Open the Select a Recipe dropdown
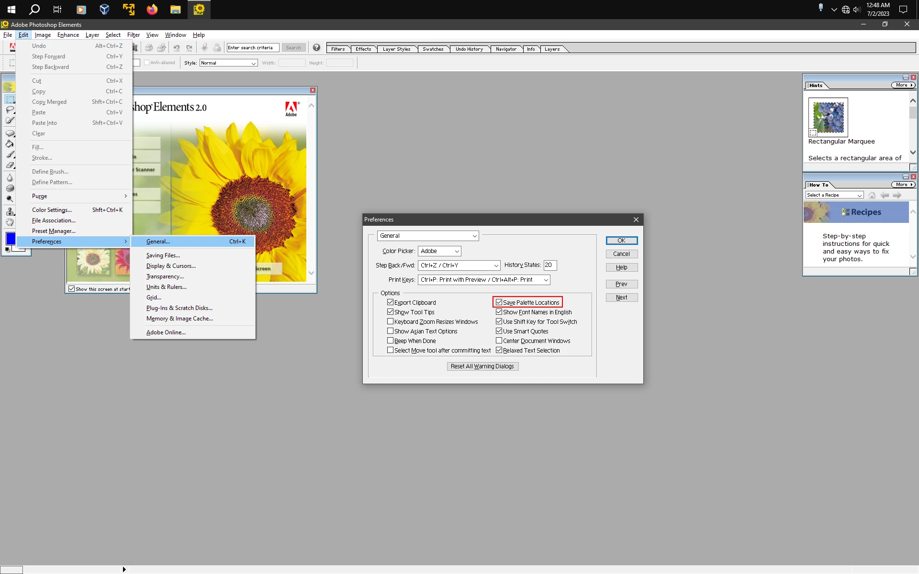This screenshot has width=919, height=574. (x=834, y=195)
